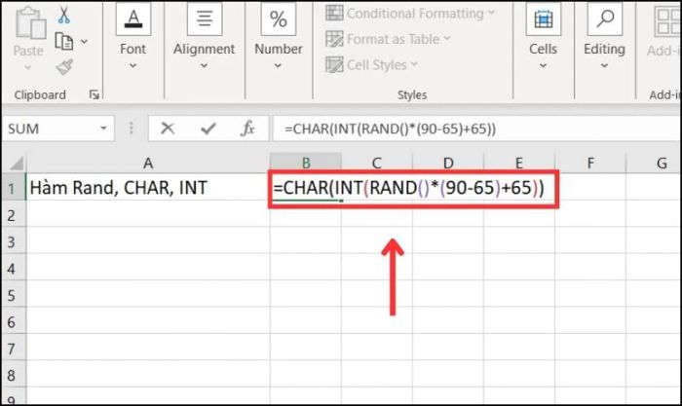Expand the Paste options arrow
This screenshot has height=406, width=682.
(28, 67)
